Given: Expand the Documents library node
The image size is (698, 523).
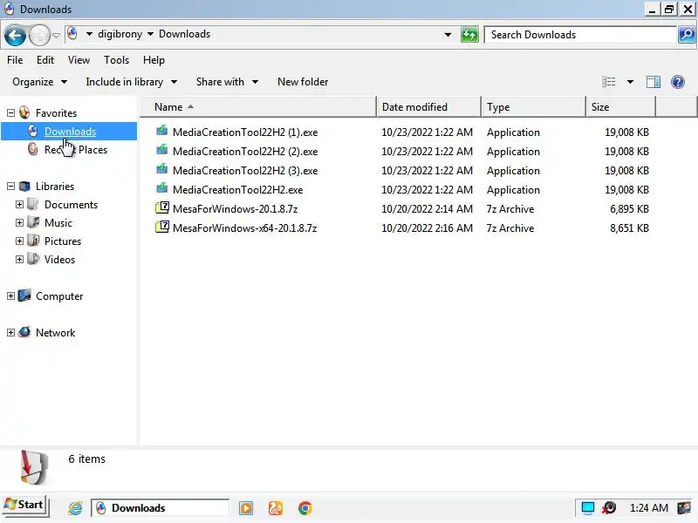Looking at the screenshot, I should click(19, 205).
